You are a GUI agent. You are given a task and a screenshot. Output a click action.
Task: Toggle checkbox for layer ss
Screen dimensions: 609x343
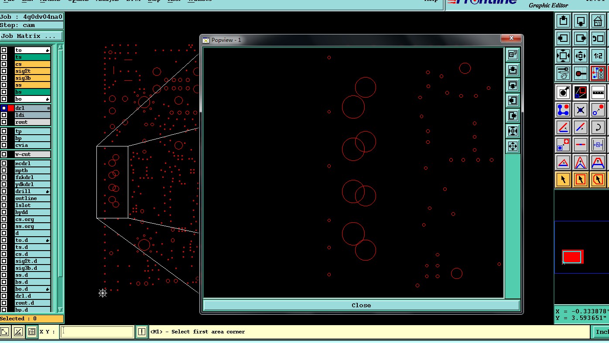coord(4,85)
